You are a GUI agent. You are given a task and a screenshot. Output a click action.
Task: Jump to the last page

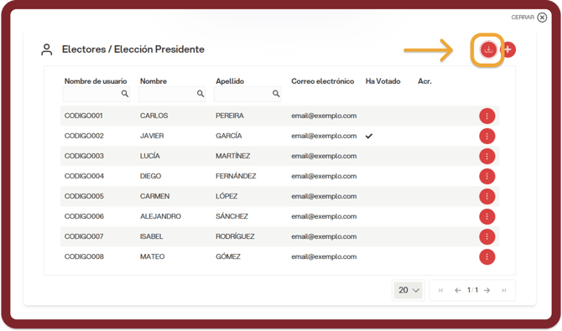[503, 290]
